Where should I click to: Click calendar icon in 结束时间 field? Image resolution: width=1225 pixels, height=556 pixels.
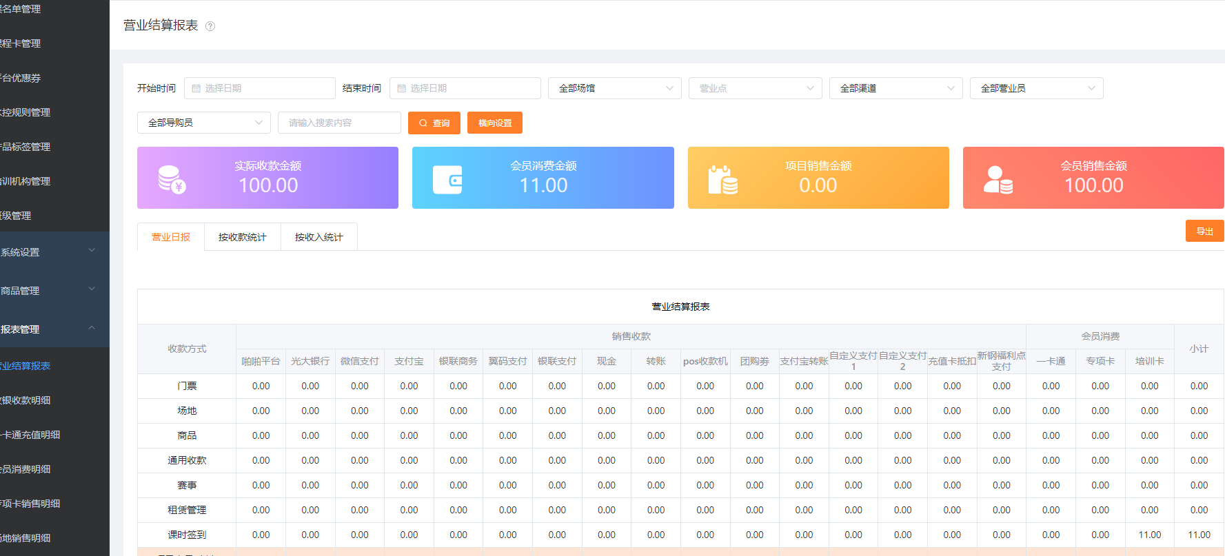pos(401,88)
